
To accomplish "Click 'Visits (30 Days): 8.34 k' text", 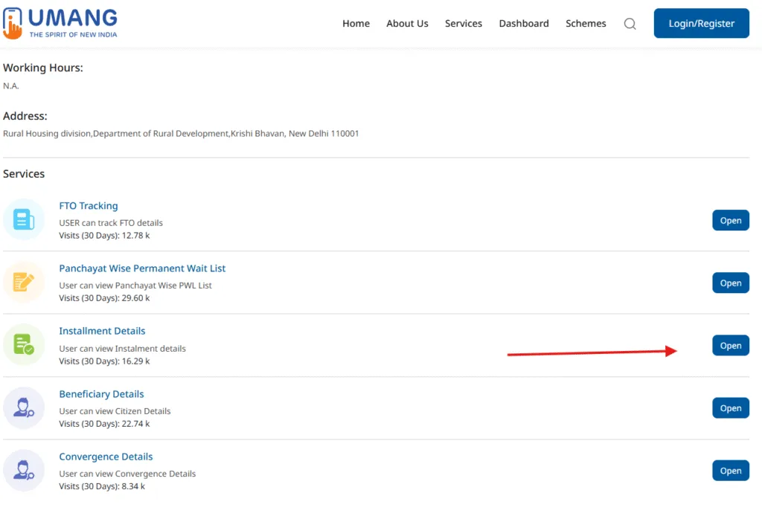I will pyautogui.click(x=102, y=486).
